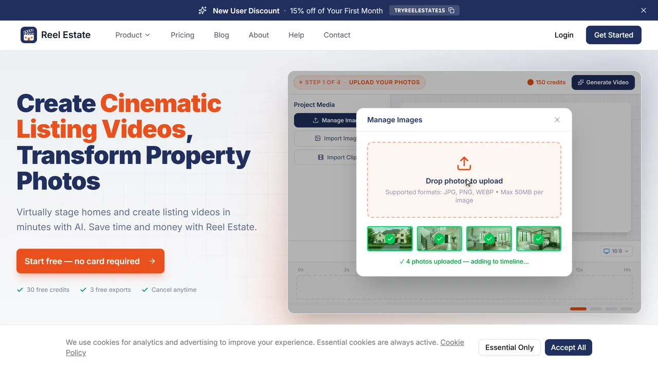Click the sparkle icon on Generate Video

[580, 82]
